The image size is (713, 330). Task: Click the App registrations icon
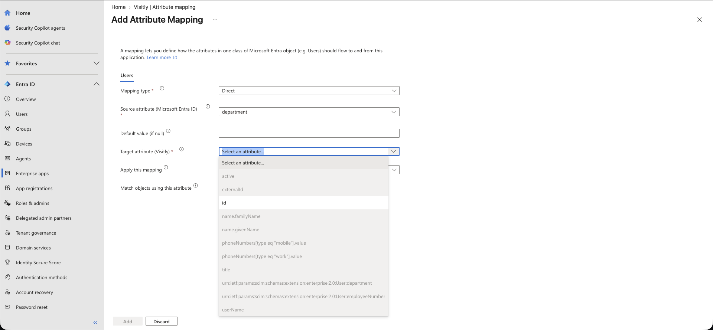tap(7, 188)
